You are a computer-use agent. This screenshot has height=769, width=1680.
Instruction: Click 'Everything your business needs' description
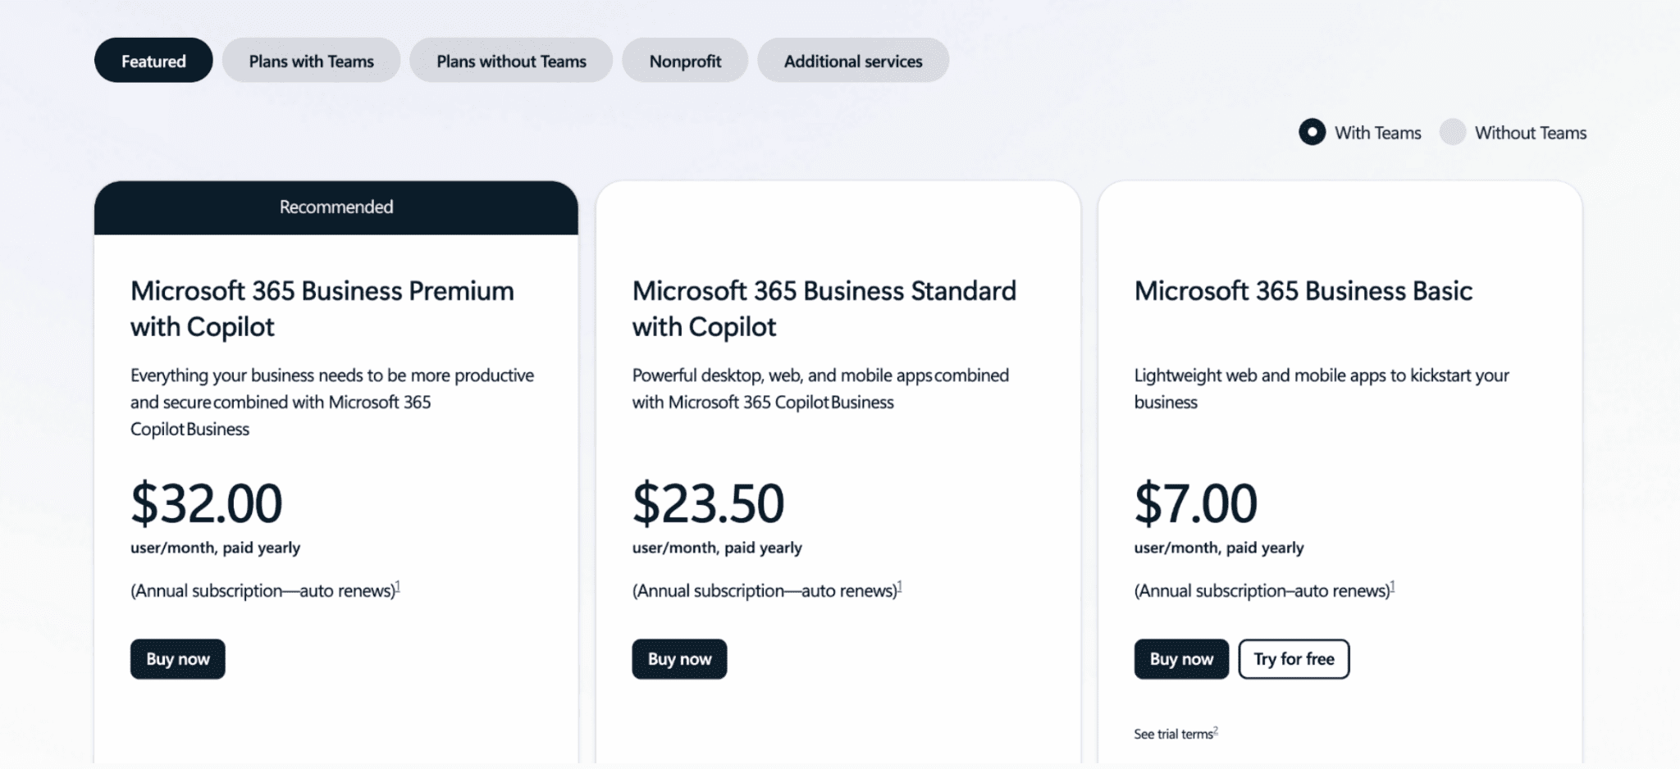(332, 402)
